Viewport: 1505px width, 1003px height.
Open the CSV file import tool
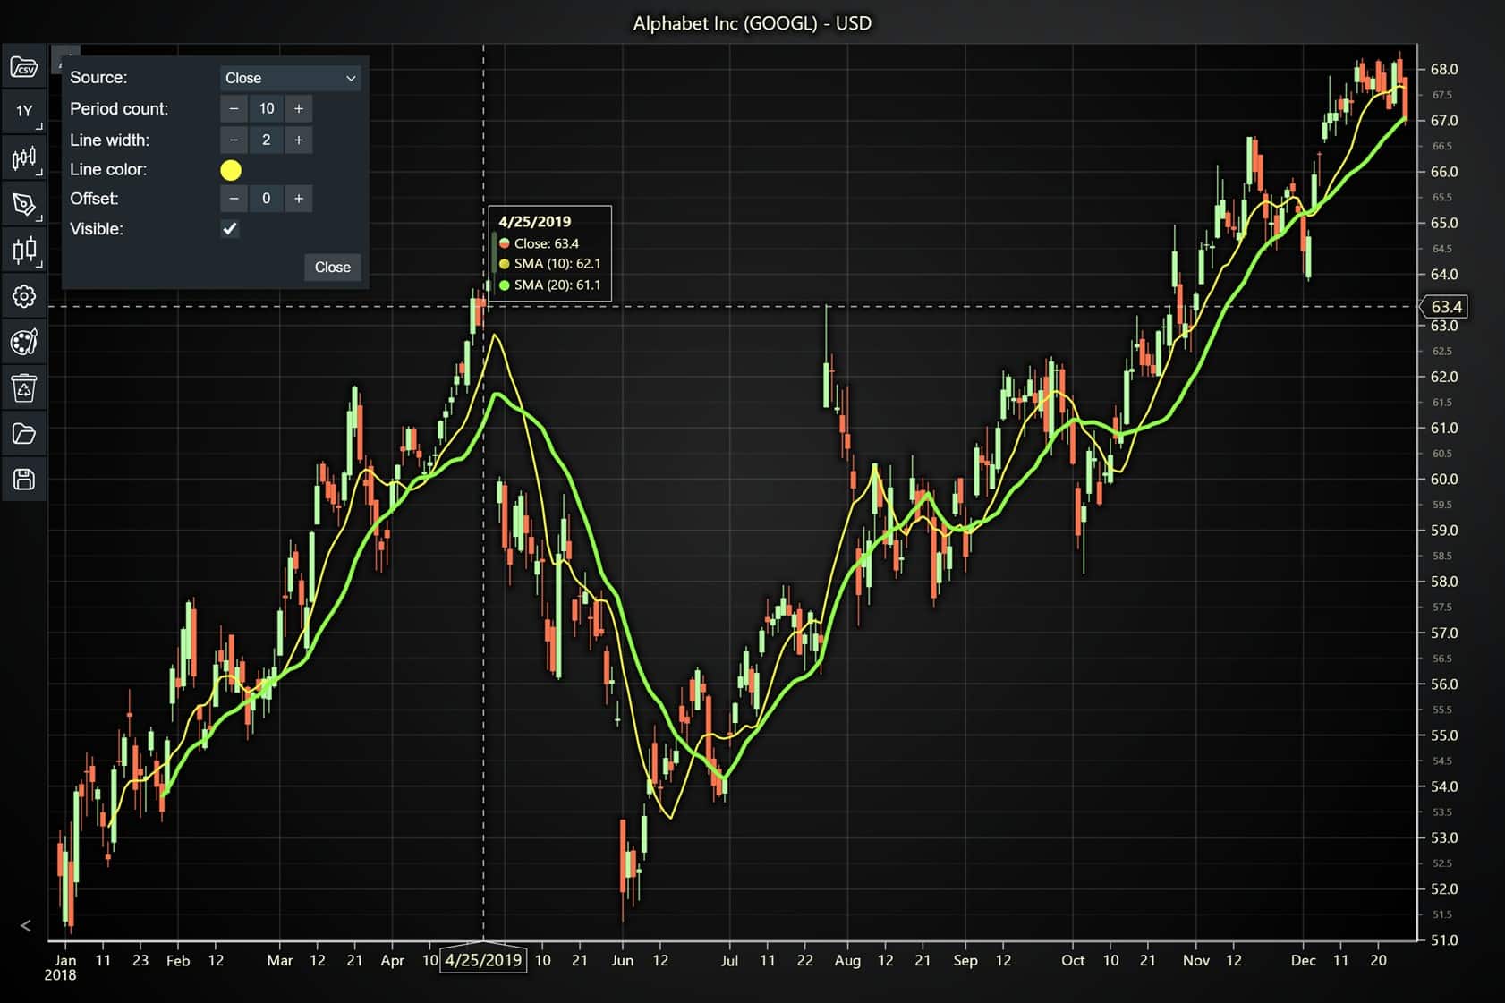click(24, 67)
